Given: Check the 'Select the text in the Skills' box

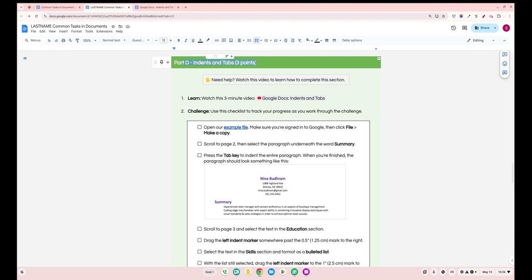Looking at the screenshot, I should coord(199,252).
